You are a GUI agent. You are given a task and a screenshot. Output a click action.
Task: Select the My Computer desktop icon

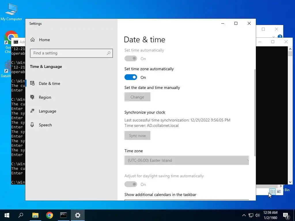pyautogui.click(x=11, y=12)
